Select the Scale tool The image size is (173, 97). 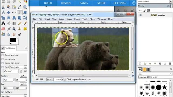3,18
